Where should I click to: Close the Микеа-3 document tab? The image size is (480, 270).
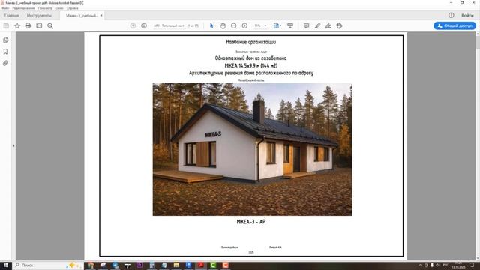coord(101,15)
